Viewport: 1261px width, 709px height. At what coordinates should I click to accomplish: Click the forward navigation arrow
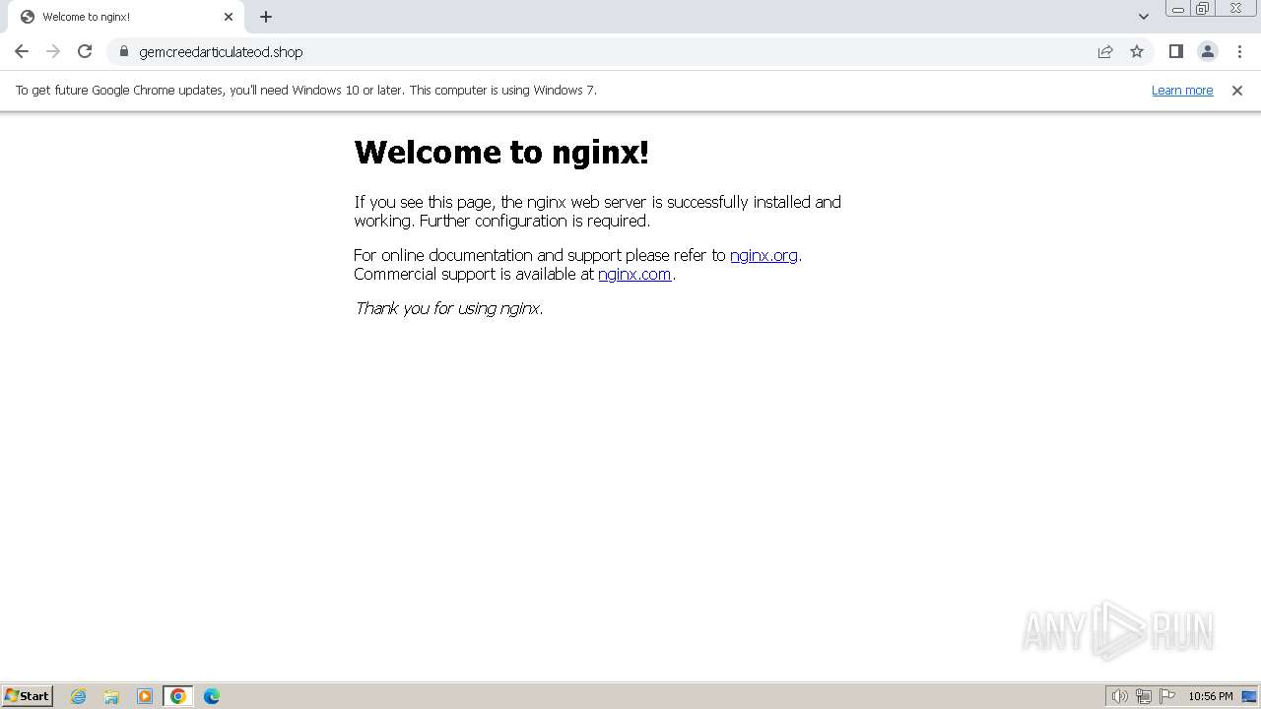[x=53, y=51]
